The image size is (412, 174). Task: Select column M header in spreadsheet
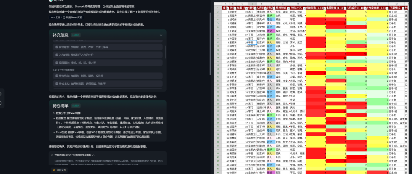[x=396, y=4]
